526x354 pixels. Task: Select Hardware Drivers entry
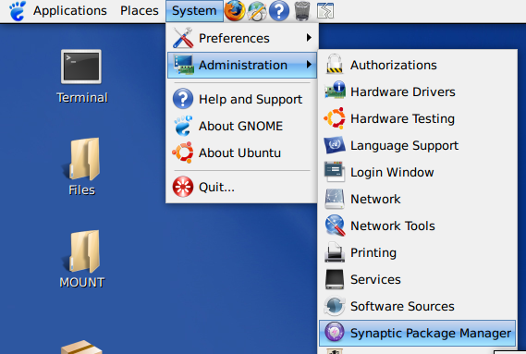pos(417,92)
